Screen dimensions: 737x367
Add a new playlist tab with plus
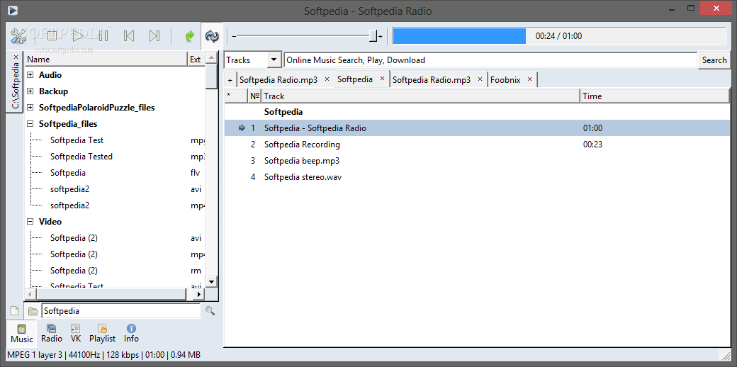pyautogui.click(x=230, y=80)
